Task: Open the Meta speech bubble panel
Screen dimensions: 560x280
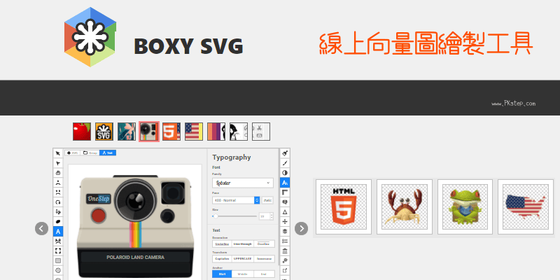Action: point(285,202)
